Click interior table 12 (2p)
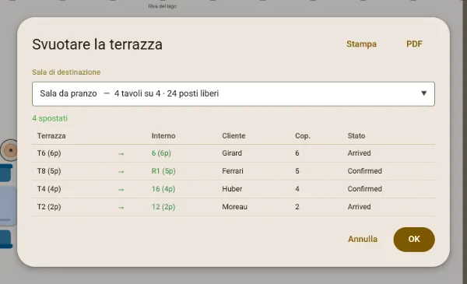 click(x=163, y=207)
